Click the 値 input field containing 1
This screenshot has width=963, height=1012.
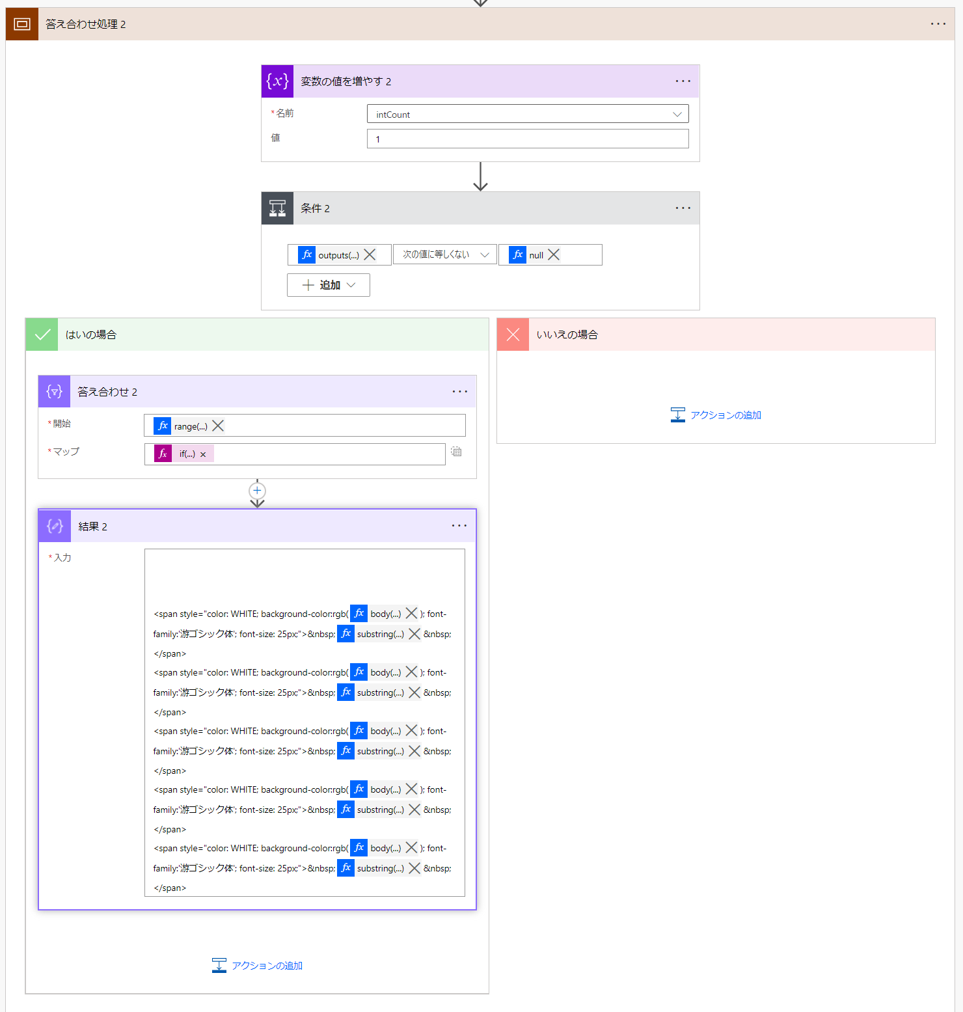[x=528, y=139]
